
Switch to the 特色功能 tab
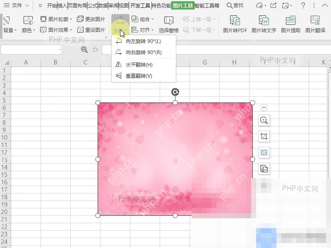[x=161, y=5]
